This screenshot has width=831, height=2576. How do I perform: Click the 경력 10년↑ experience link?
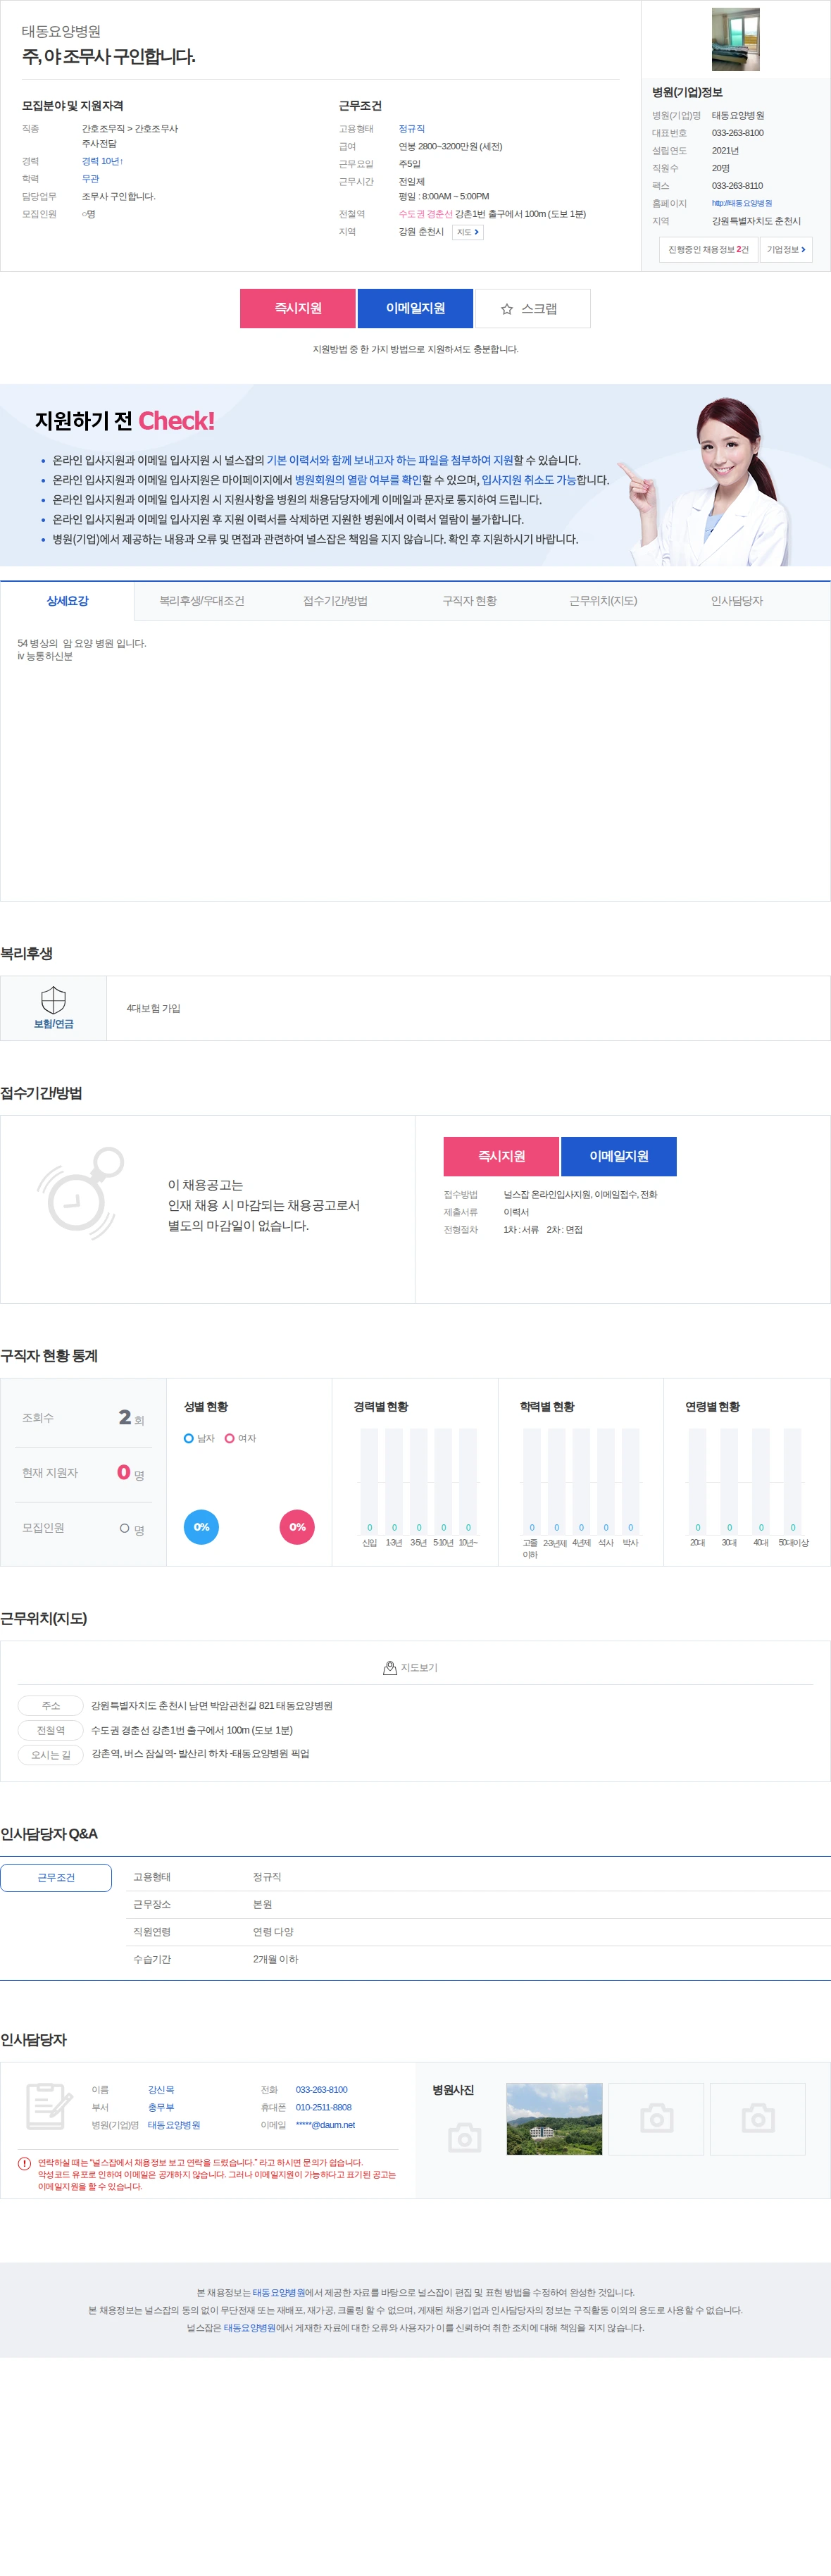click(102, 161)
